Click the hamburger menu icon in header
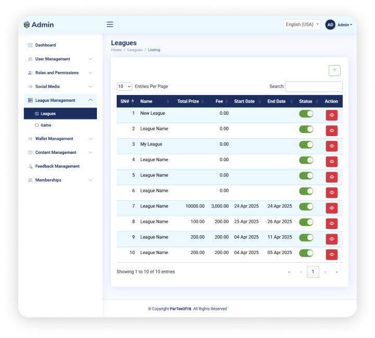Image resolution: width=375 pixels, height=338 pixels. pyautogui.click(x=110, y=25)
